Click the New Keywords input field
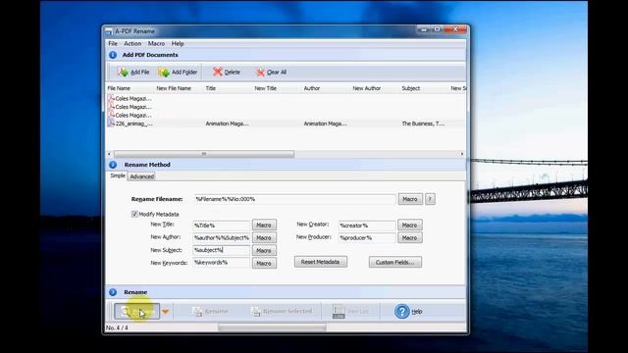The image size is (628, 353). [x=222, y=263]
